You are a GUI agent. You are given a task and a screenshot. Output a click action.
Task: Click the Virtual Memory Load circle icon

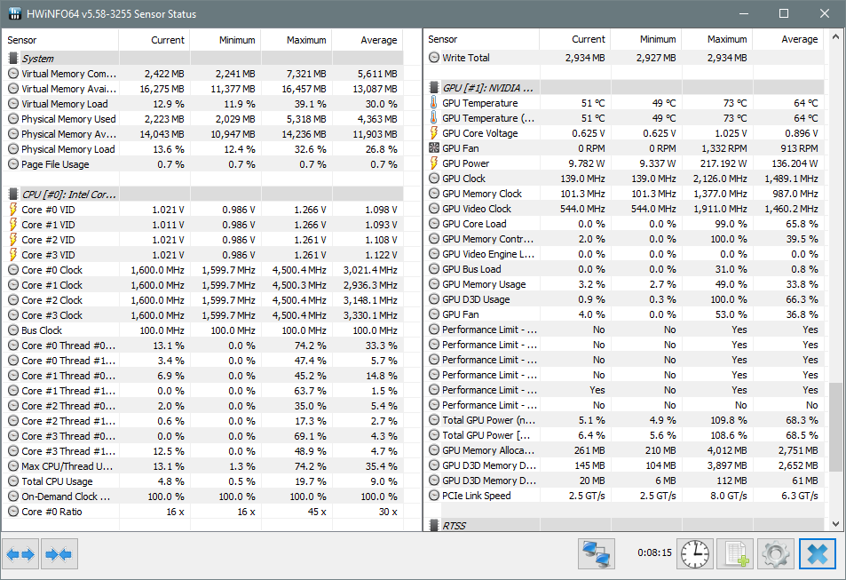coord(13,104)
